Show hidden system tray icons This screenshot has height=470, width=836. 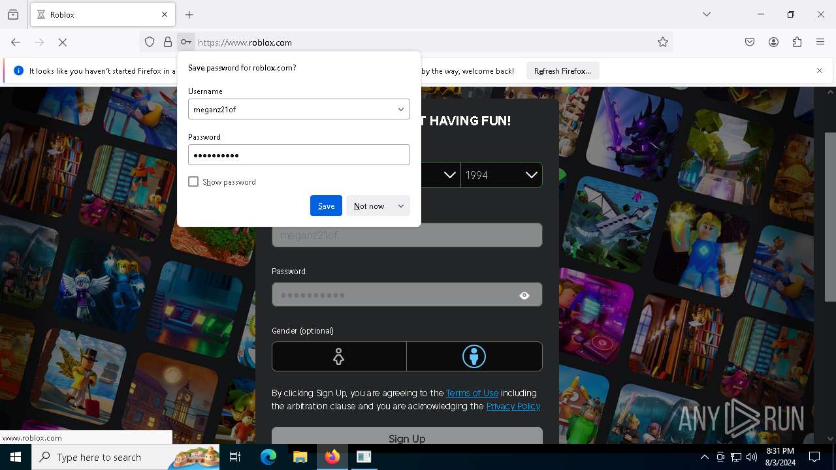point(704,457)
